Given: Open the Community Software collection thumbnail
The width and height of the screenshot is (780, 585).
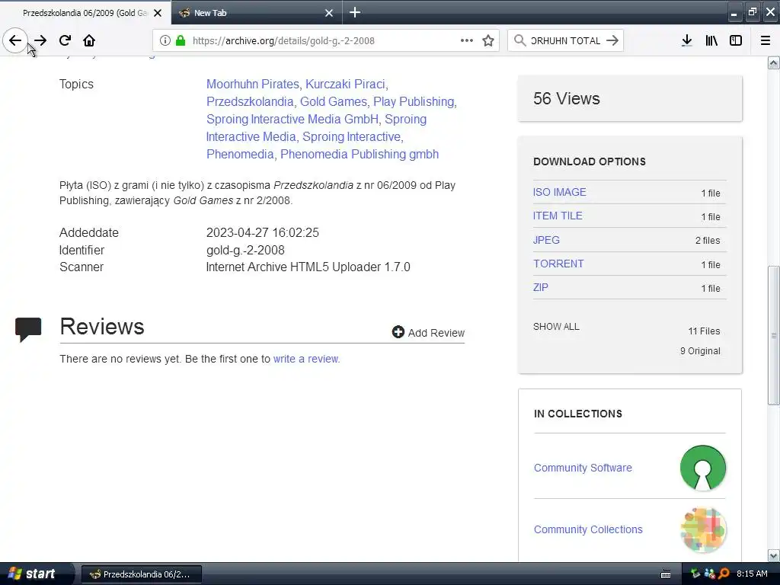Looking at the screenshot, I should [702, 468].
